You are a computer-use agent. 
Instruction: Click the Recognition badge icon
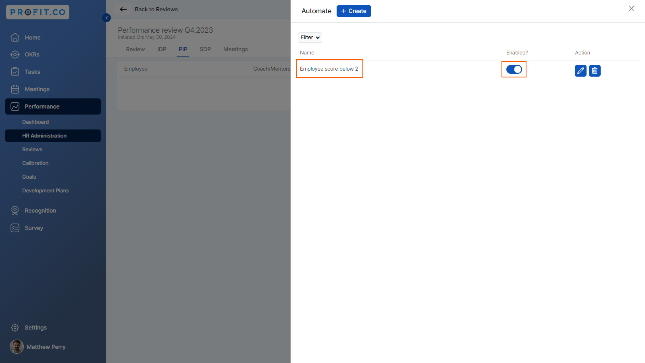tap(15, 211)
